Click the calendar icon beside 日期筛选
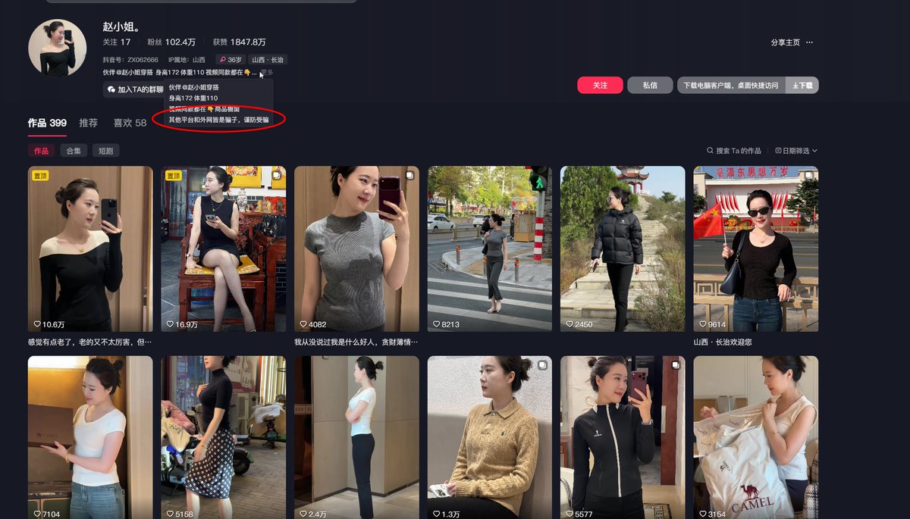This screenshot has width=910, height=519. (778, 151)
